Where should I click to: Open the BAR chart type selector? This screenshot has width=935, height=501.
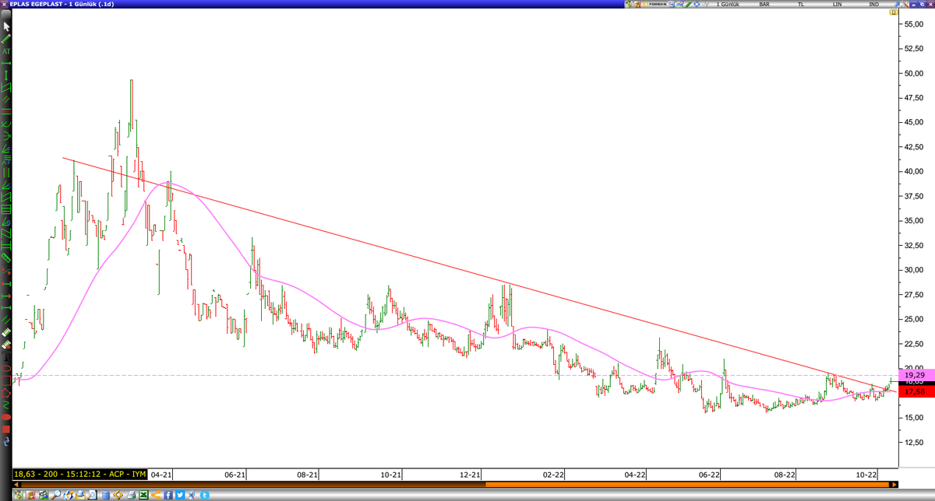pos(764,5)
